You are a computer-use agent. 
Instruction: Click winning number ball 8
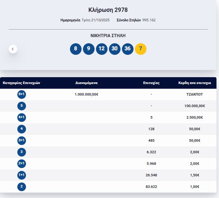coord(76,49)
